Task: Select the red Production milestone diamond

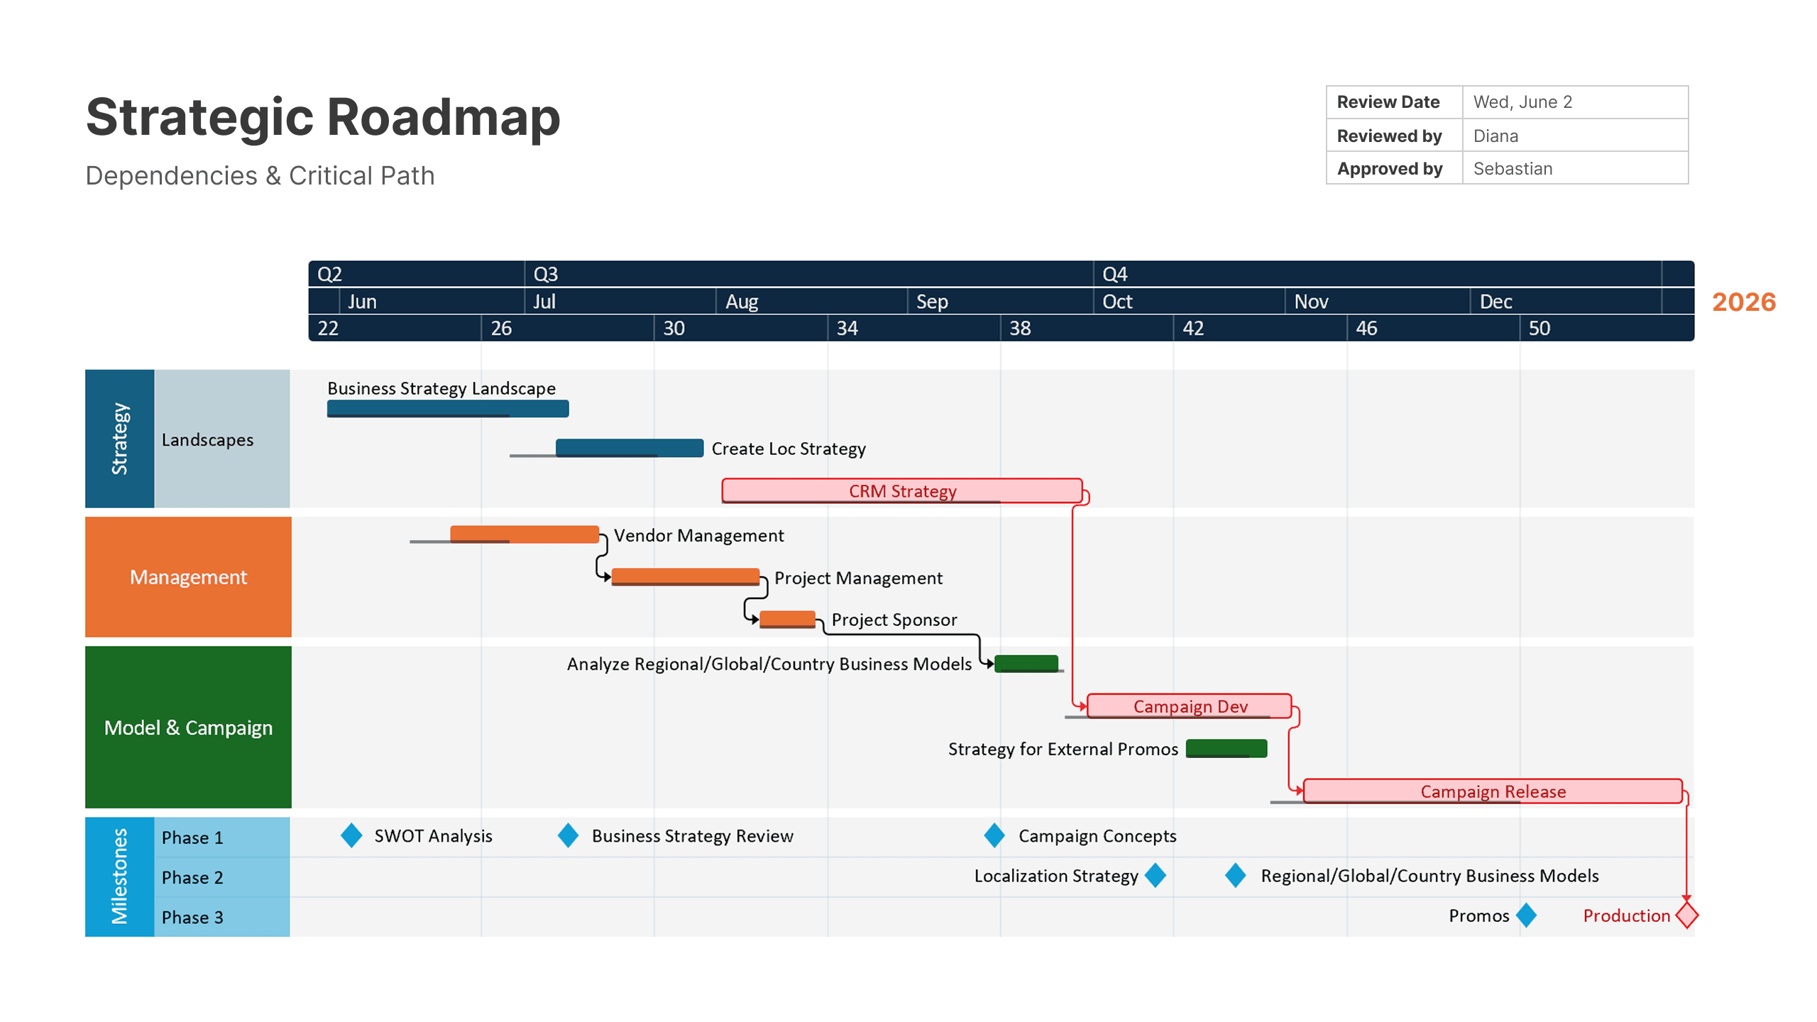Action: (1686, 916)
